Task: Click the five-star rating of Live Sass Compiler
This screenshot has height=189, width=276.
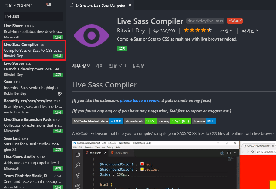Action: pyautogui.click(x=197, y=30)
